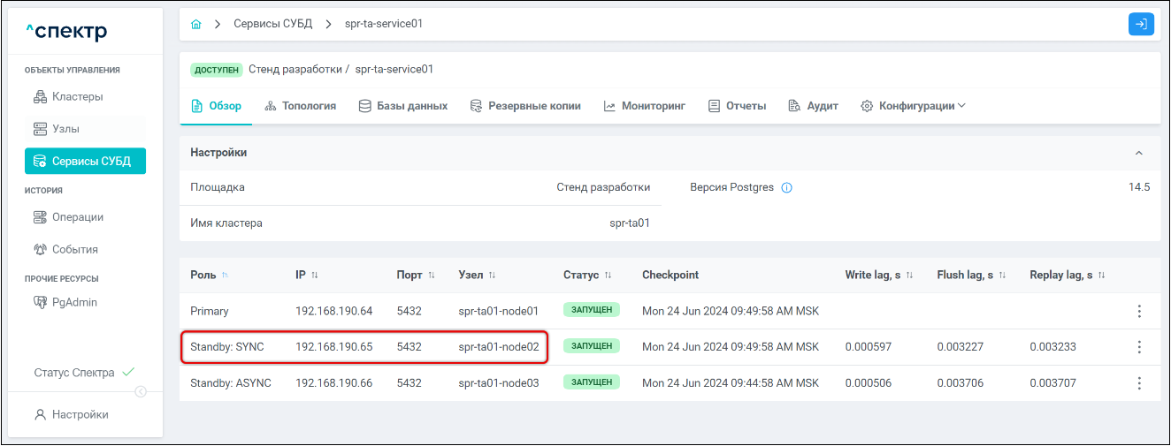The image size is (1171, 446).
Task: Switch to the Топология tab
Action: 301,106
